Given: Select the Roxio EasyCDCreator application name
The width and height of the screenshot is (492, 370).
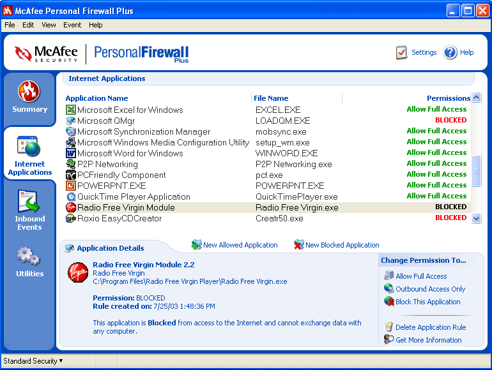Looking at the screenshot, I should pyautogui.click(x=119, y=218).
